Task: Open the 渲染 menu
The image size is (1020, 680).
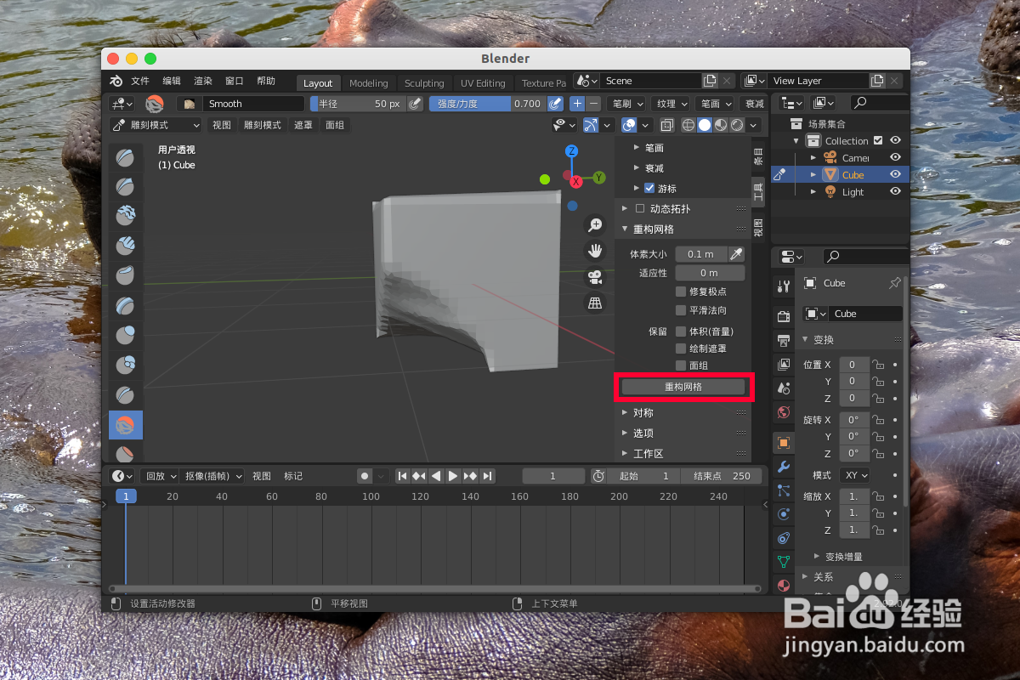Action: [x=203, y=81]
